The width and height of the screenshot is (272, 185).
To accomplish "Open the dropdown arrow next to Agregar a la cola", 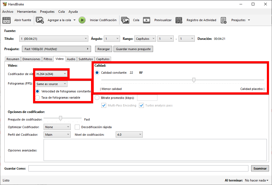I will [75, 20].
